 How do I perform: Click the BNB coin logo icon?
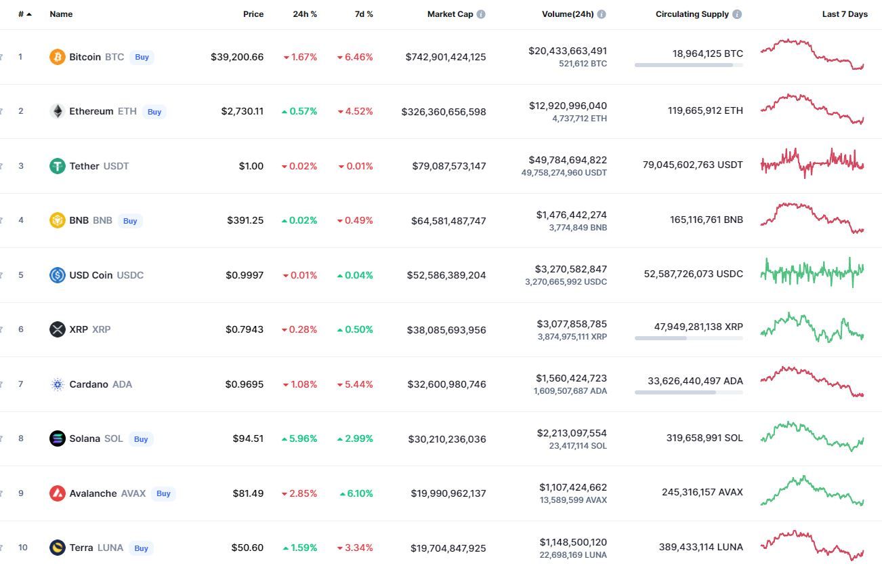click(58, 220)
